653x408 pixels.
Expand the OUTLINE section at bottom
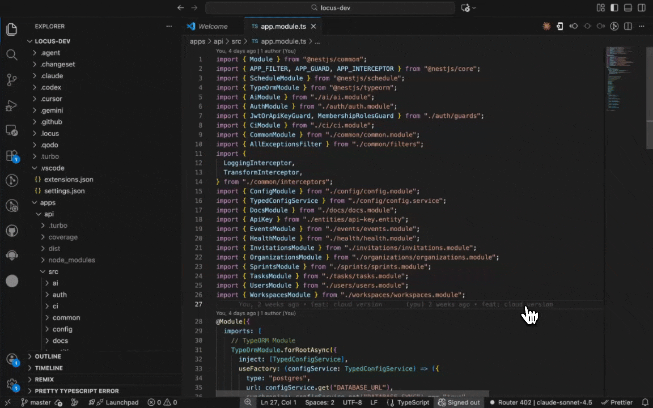pyautogui.click(x=48, y=356)
